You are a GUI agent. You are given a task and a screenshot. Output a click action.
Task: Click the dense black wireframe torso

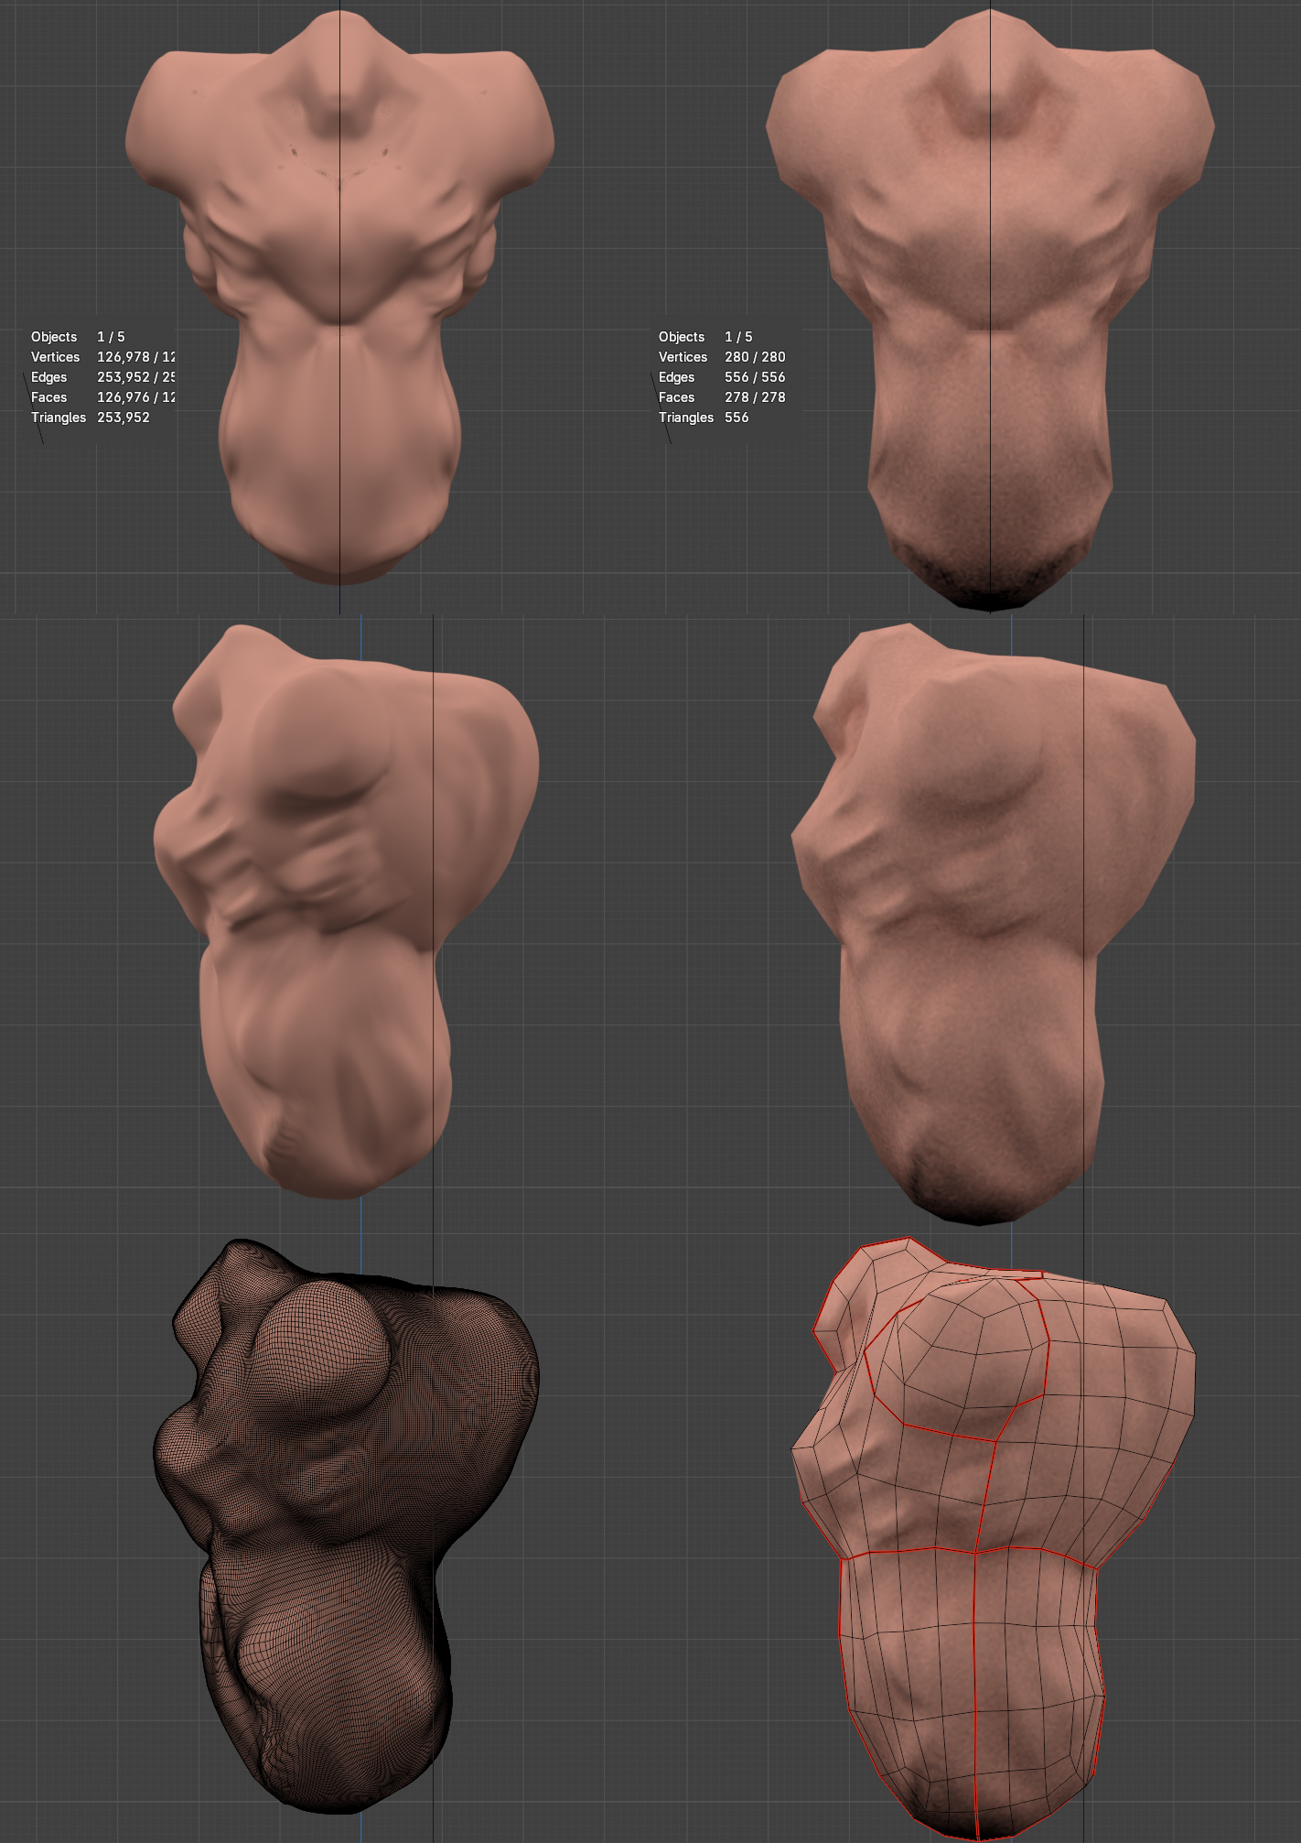click(346, 1526)
